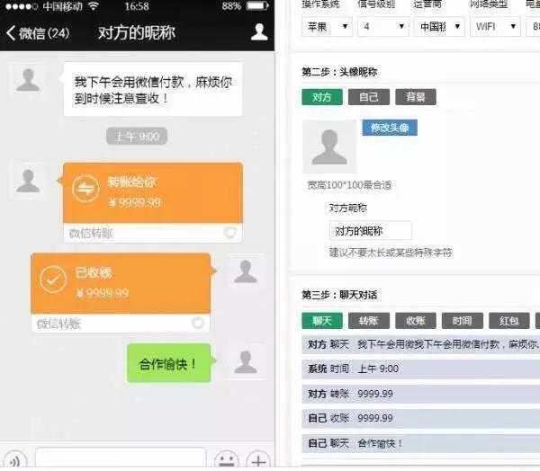
Task: Select the 收账 tab
Action: tap(416, 321)
